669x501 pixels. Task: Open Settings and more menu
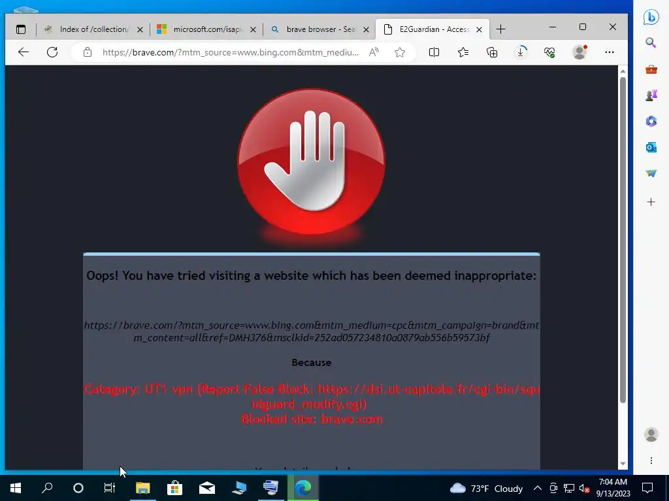[x=610, y=52]
